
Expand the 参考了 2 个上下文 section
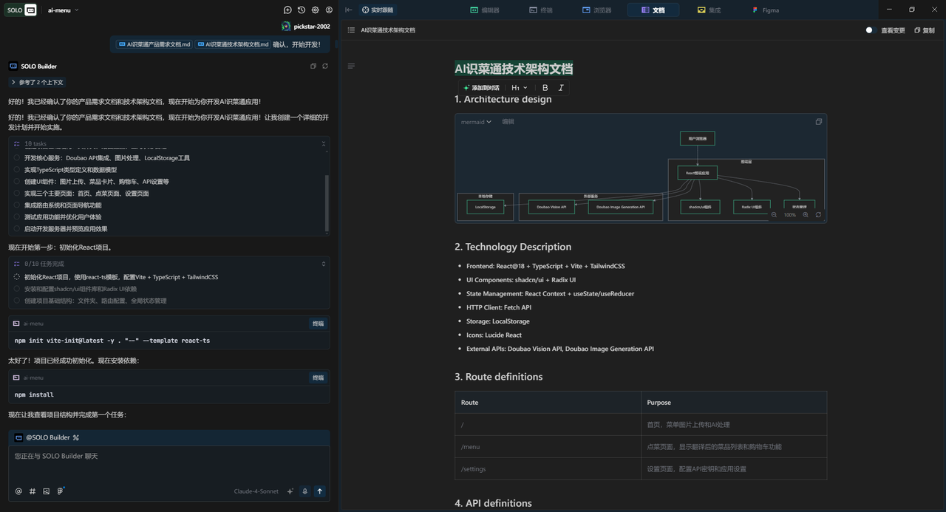point(37,82)
